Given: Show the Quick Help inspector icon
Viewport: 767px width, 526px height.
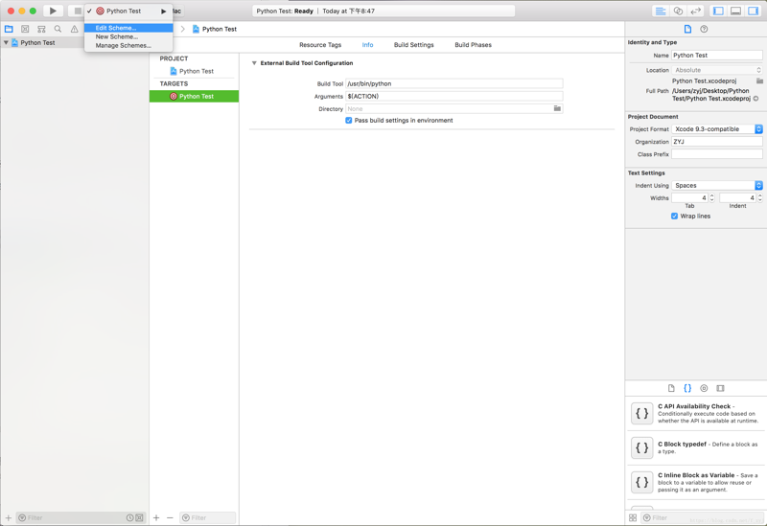Looking at the screenshot, I should click(x=704, y=29).
